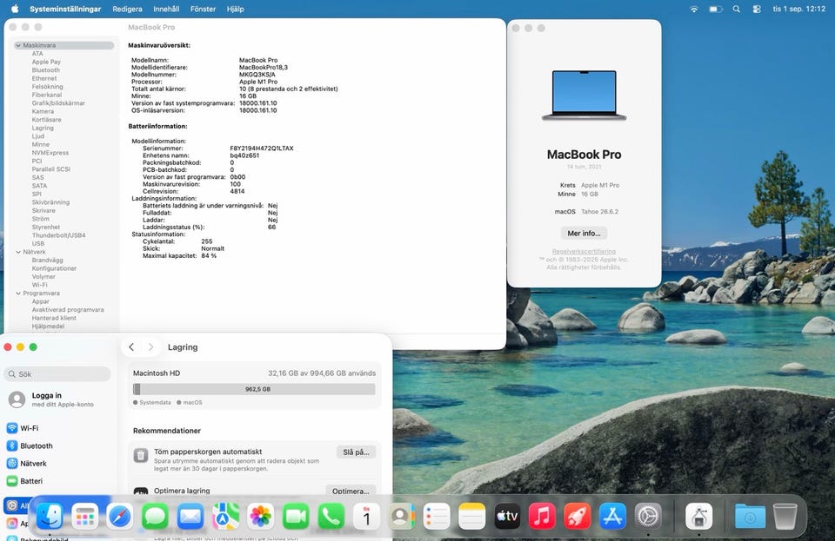Select ATA in System Information sidebar
Viewport: 835px width, 541px height.
click(37, 54)
